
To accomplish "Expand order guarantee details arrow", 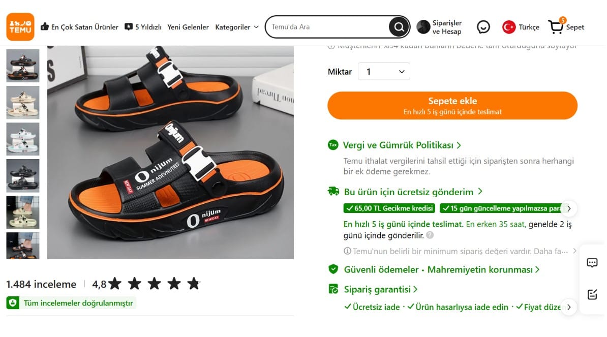I will click(569, 307).
